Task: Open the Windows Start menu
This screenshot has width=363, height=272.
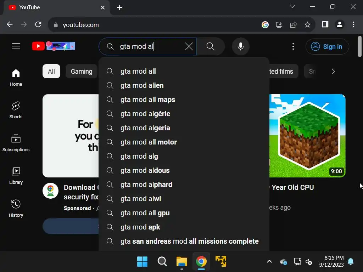Action: pos(142,262)
